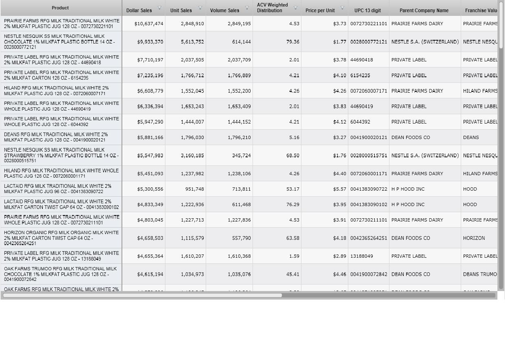Viewport: 508px width, 339px height.
Task: Click empty horizontal scrollbar track on right
Action: coord(387,295)
